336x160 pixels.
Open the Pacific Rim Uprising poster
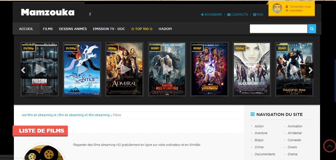pos(294,69)
